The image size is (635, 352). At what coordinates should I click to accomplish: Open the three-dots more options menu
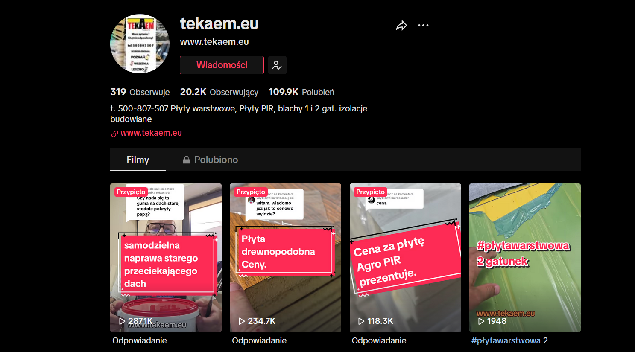pos(423,26)
